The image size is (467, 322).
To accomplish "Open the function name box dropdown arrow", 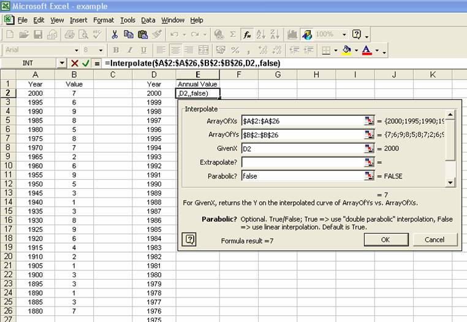I will point(62,63).
